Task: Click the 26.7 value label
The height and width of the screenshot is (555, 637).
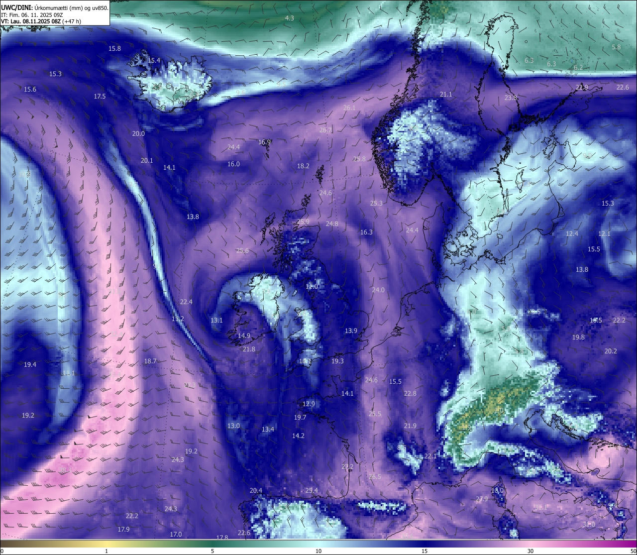Action: coord(325,130)
